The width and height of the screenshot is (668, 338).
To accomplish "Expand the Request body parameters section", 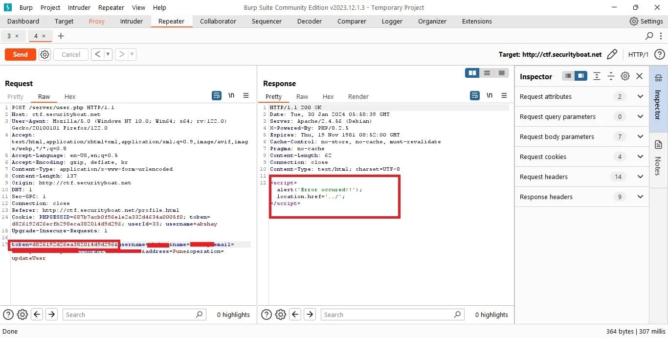I will (582, 136).
